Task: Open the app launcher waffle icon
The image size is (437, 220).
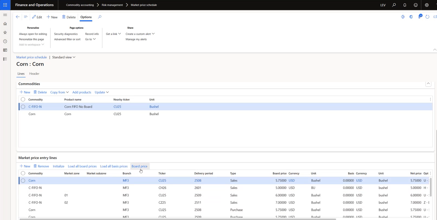Action: coord(5,5)
